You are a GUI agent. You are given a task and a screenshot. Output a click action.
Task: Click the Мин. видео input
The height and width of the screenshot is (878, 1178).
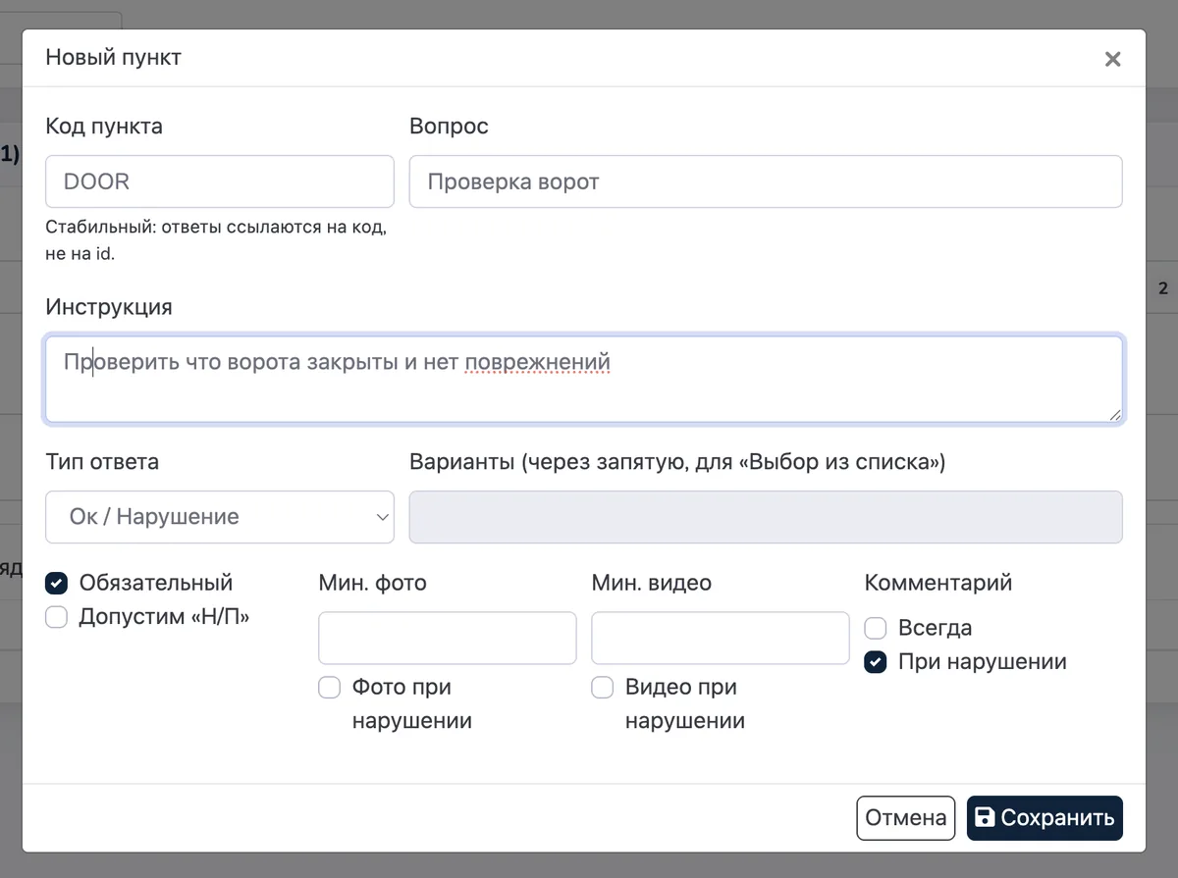pyautogui.click(x=721, y=639)
